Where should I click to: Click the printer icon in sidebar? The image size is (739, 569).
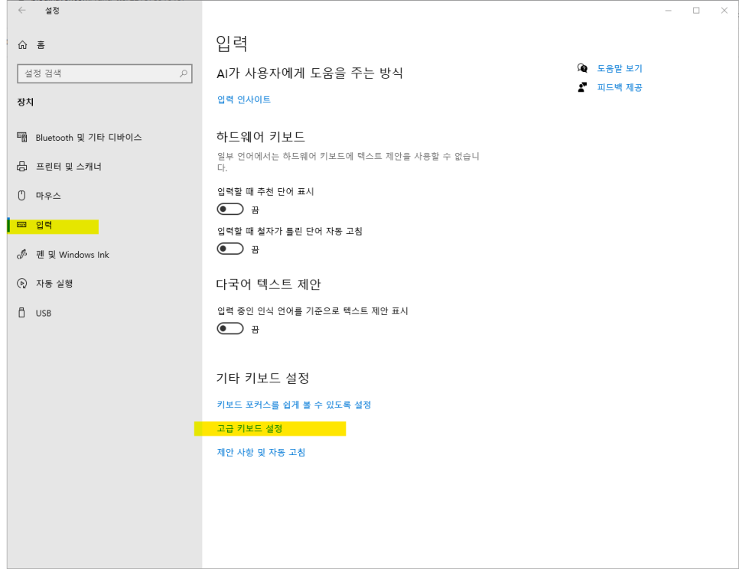coord(22,166)
